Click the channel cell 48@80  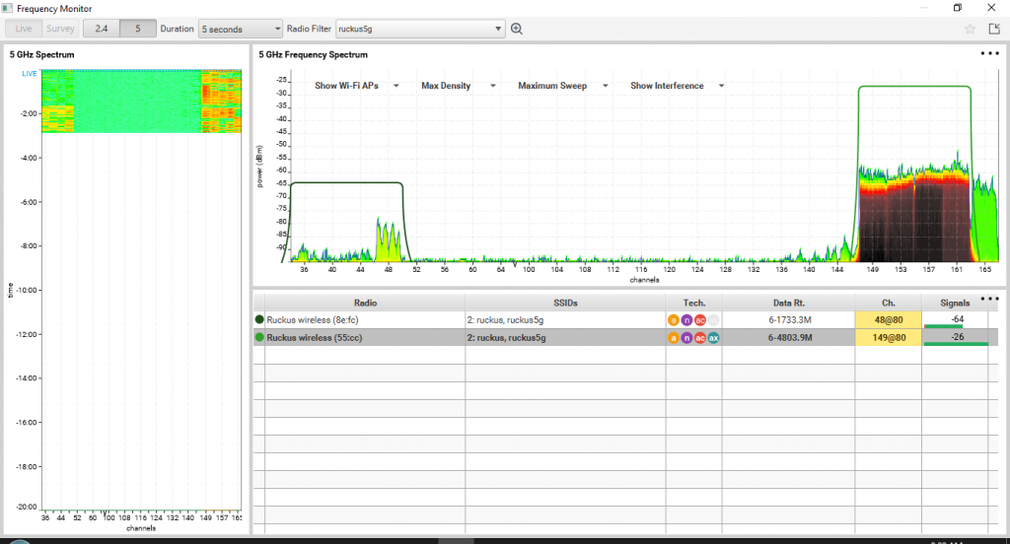click(889, 320)
